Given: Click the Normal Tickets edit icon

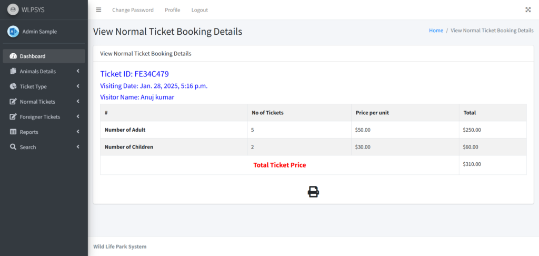Looking at the screenshot, I should [13, 102].
